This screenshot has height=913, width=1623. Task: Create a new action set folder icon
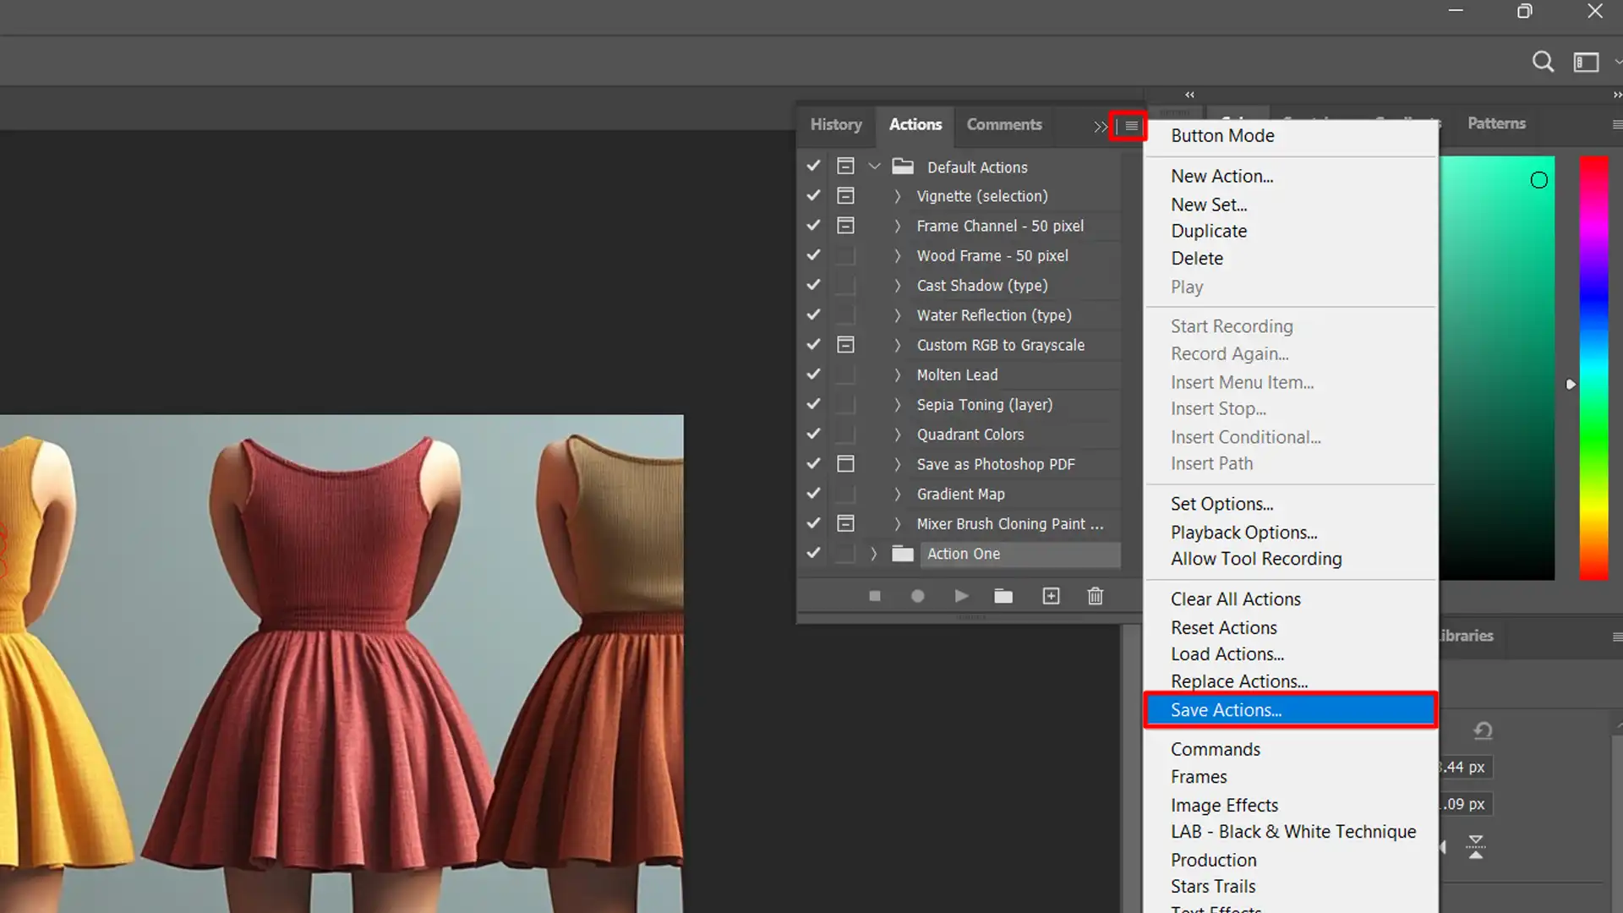click(1003, 597)
